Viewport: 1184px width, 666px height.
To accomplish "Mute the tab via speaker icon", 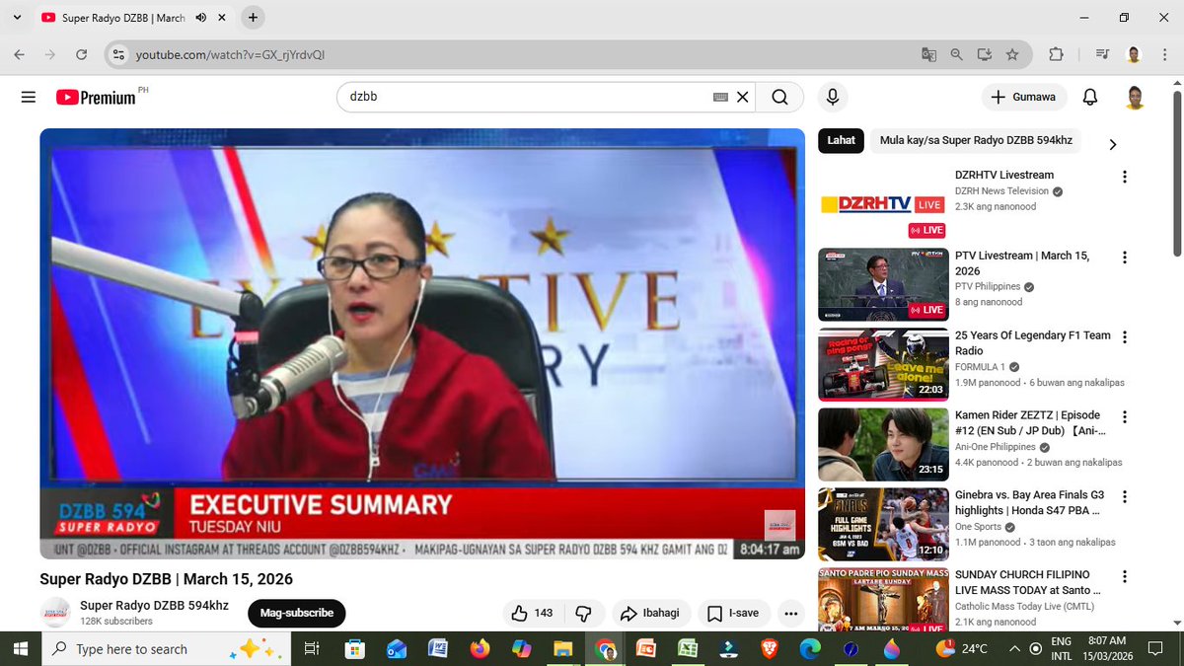I will (201, 18).
